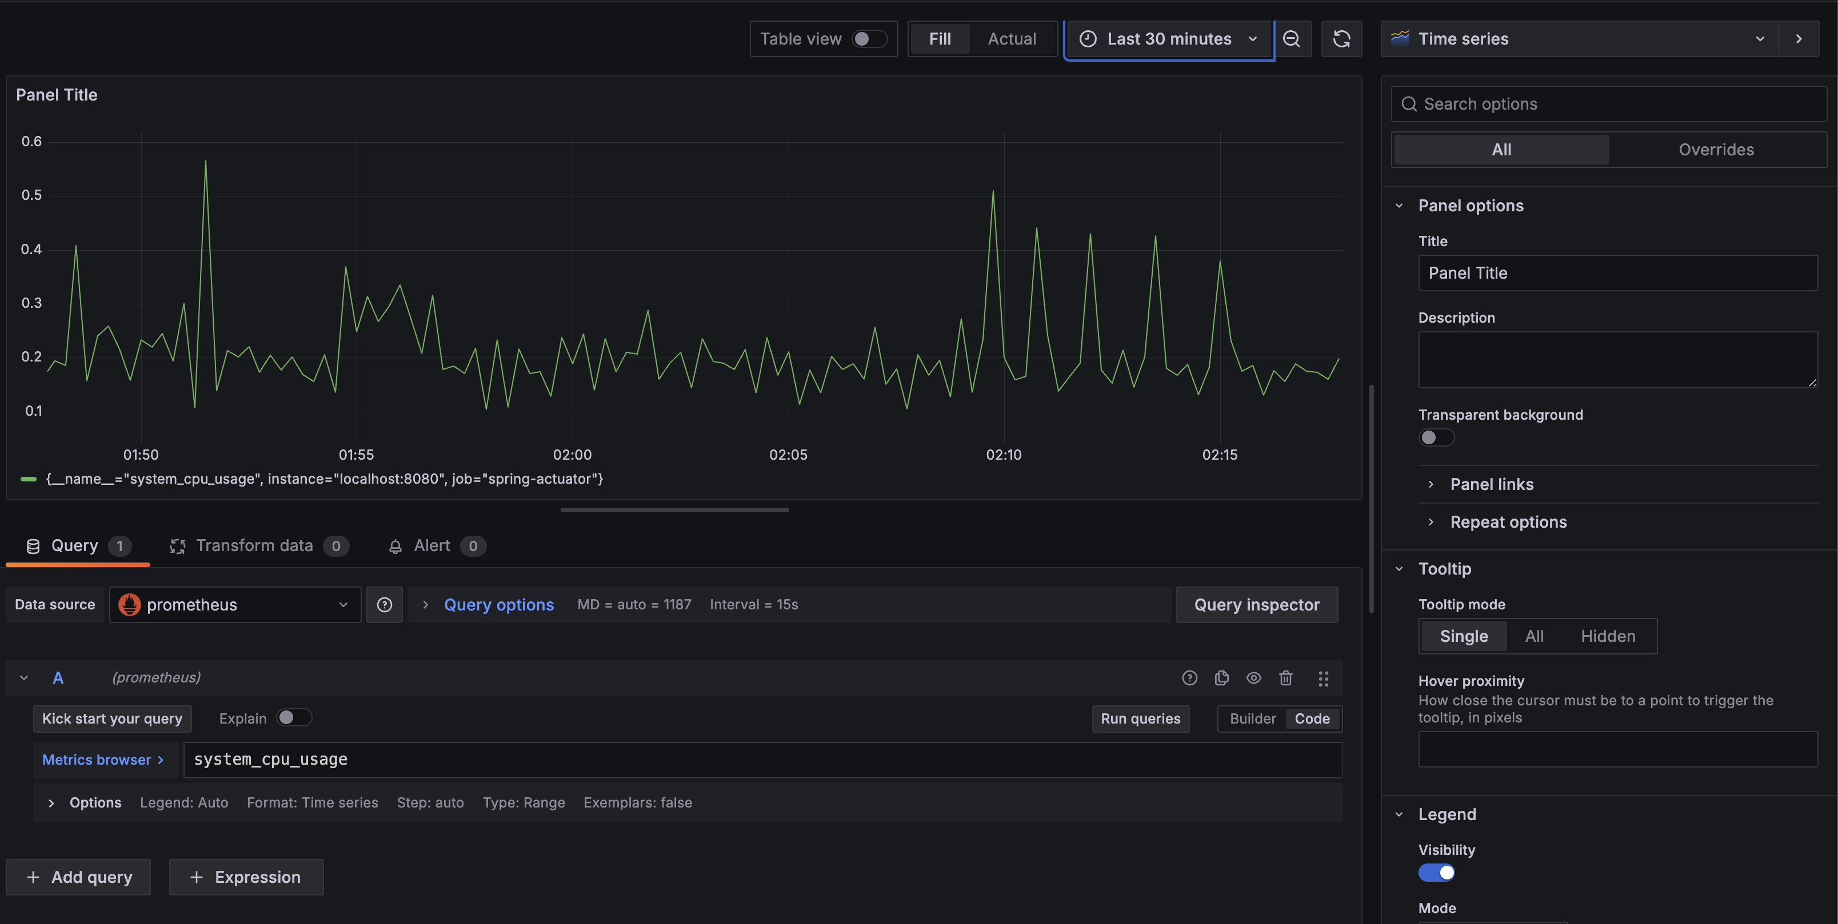Set Tooltip mode to Hidden

click(1608, 636)
